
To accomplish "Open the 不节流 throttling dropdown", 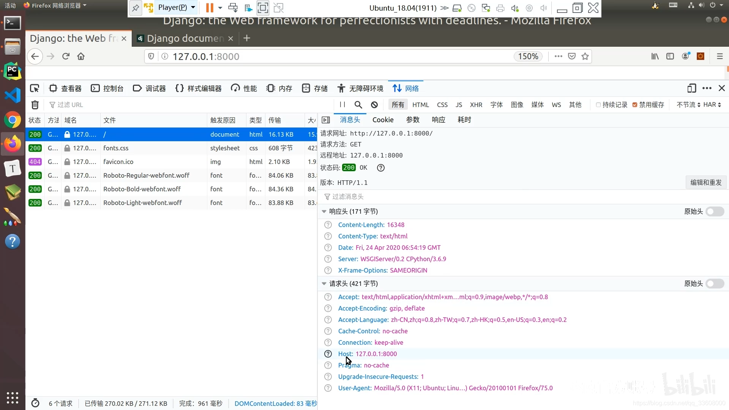I will tap(688, 105).
